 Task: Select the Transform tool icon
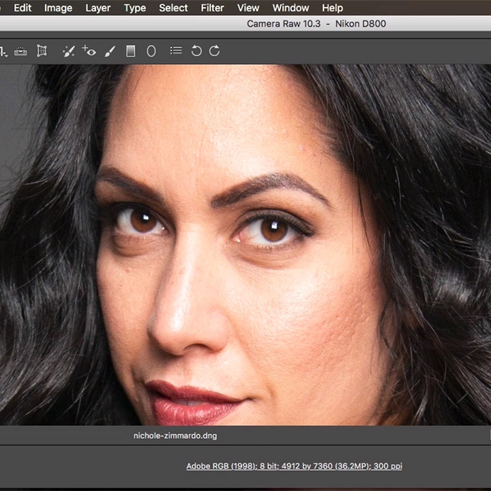pyautogui.click(x=42, y=50)
